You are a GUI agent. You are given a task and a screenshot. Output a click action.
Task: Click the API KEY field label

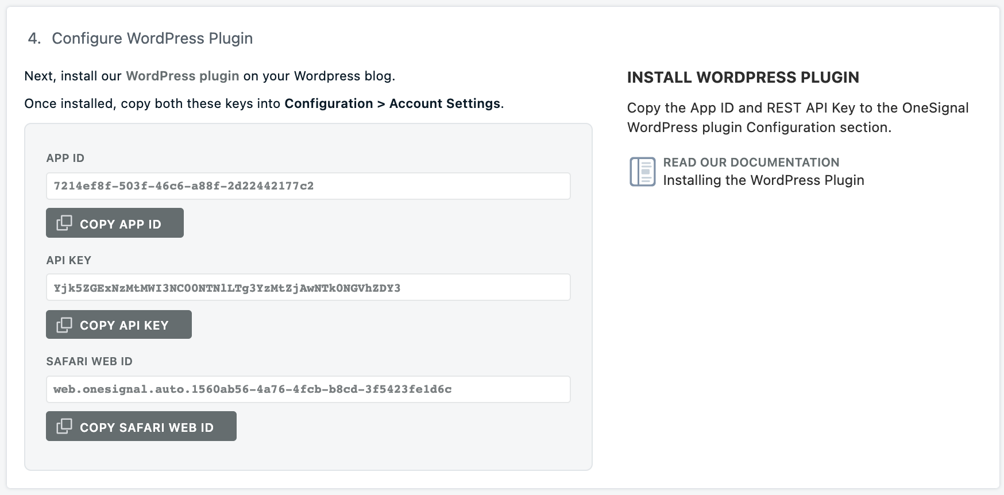point(69,260)
